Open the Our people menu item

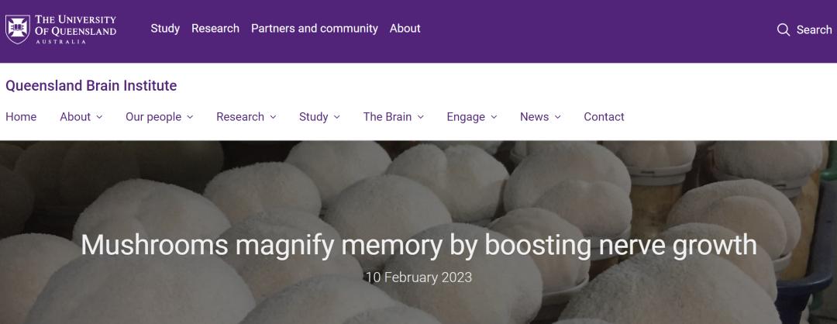point(153,117)
